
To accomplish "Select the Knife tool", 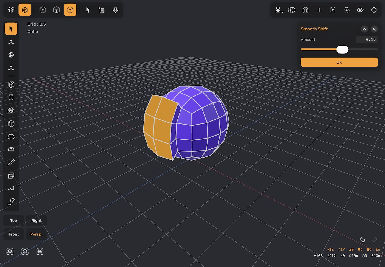I will click(11, 162).
